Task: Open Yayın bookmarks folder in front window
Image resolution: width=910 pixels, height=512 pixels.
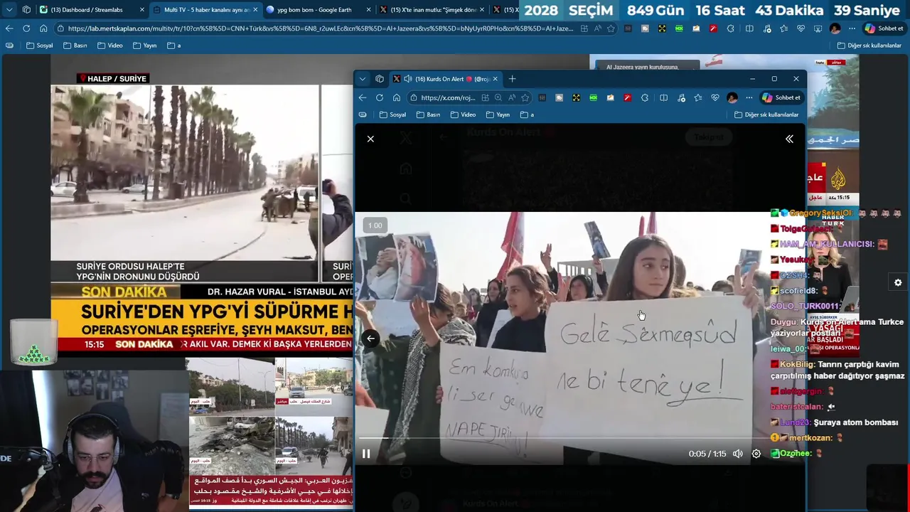Action: click(498, 114)
